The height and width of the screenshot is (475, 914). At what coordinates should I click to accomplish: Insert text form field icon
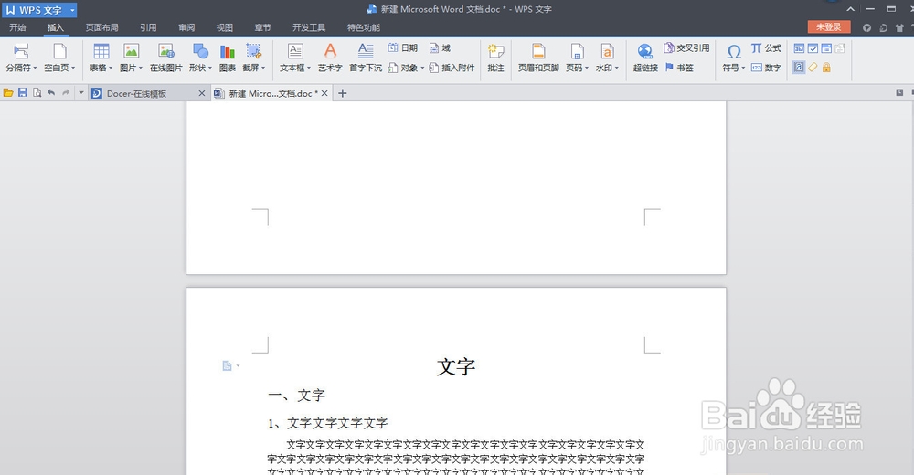pyautogui.click(x=799, y=48)
